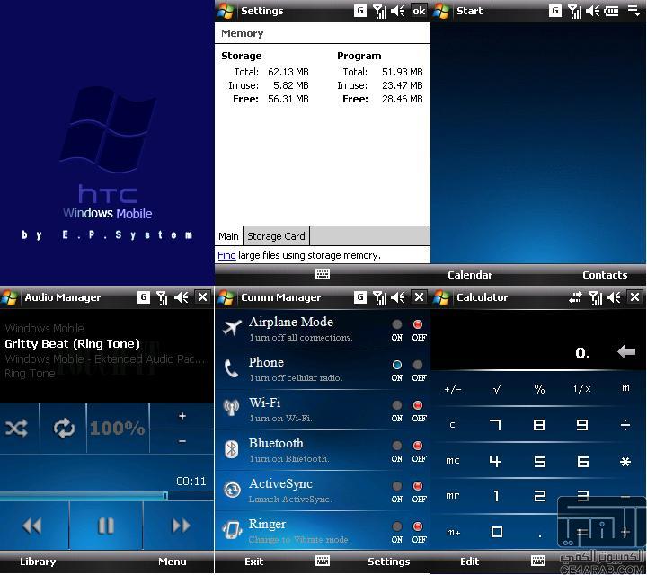Open Contacts from Start screen
The height and width of the screenshot is (575, 647).
pyautogui.click(x=605, y=275)
